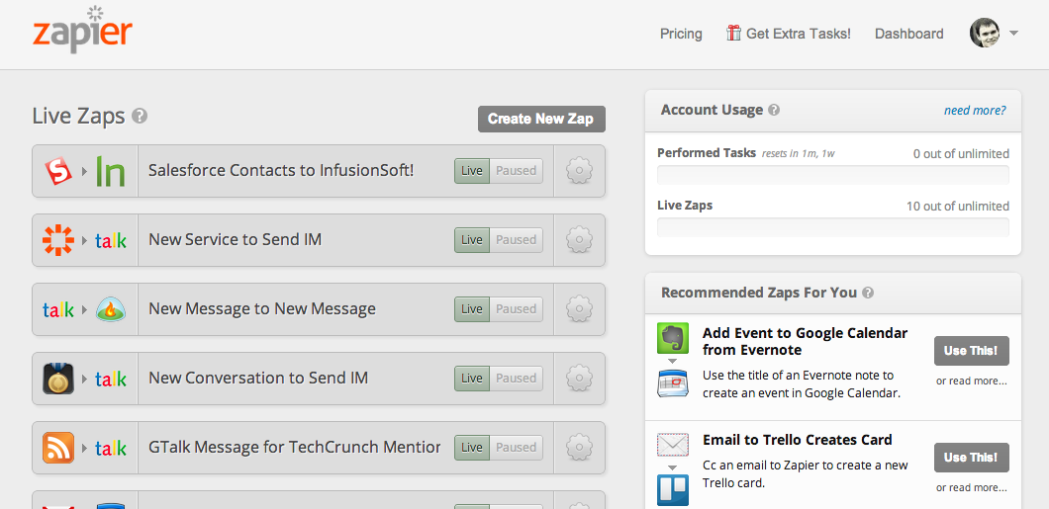Click the Google Calendar icon in recommended zaps
The height and width of the screenshot is (509, 1049).
[672, 382]
